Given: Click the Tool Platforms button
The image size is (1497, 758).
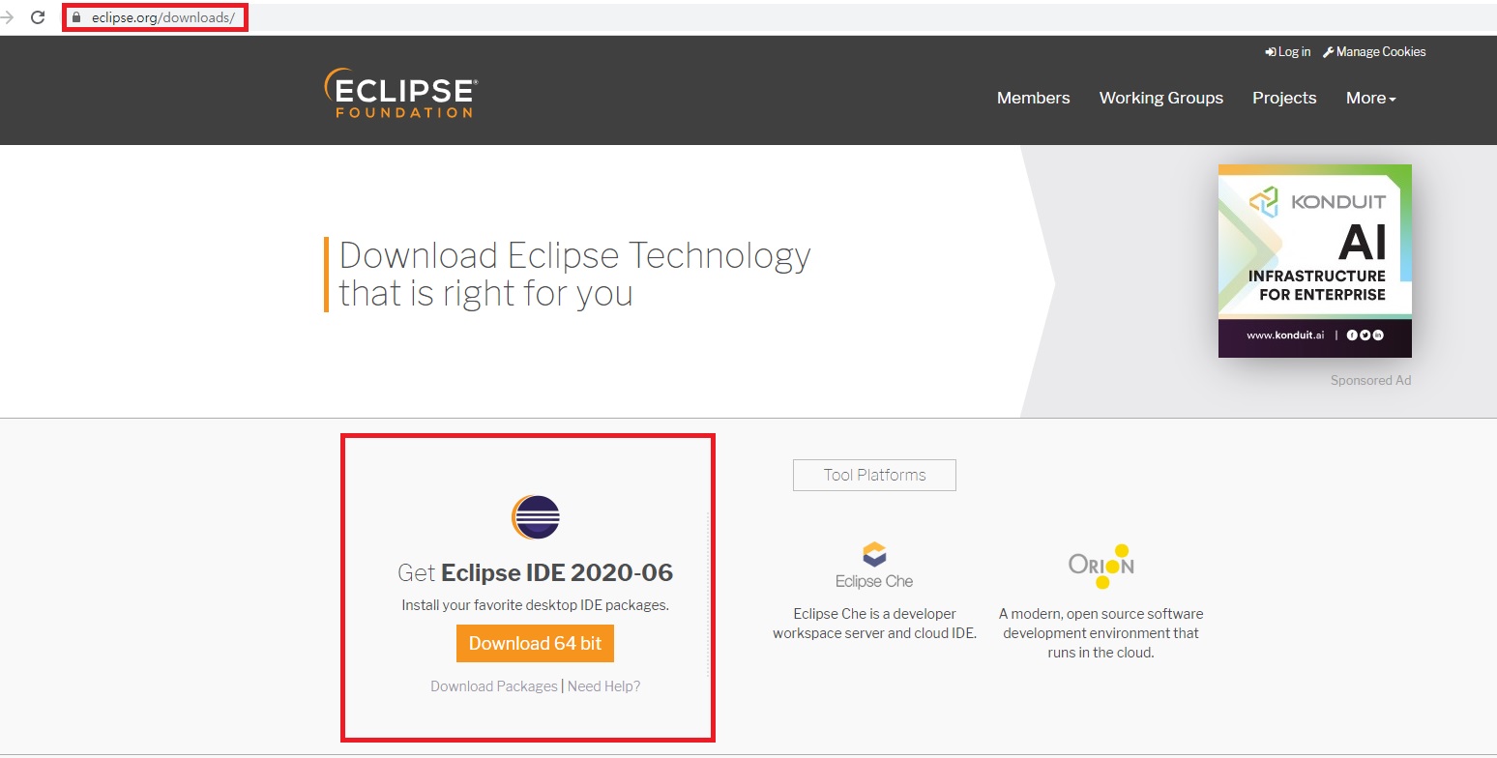Looking at the screenshot, I should click(x=874, y=475).
